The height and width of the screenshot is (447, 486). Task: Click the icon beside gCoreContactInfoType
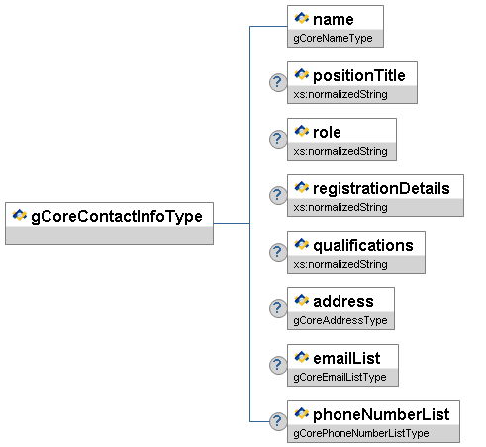point(20,215)
